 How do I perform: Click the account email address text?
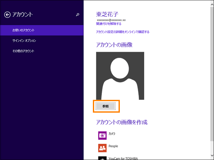111,20
